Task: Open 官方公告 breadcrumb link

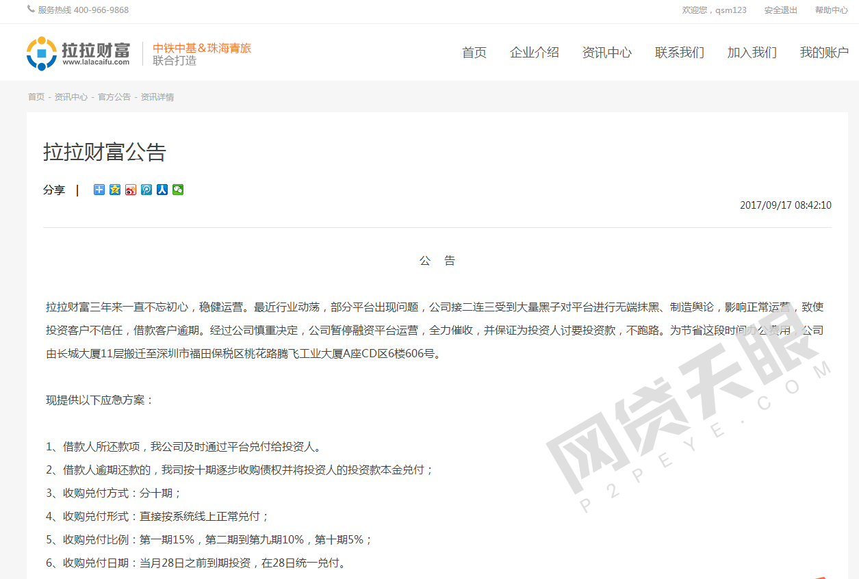Action: pyautogui.click(x=114, y=97)
